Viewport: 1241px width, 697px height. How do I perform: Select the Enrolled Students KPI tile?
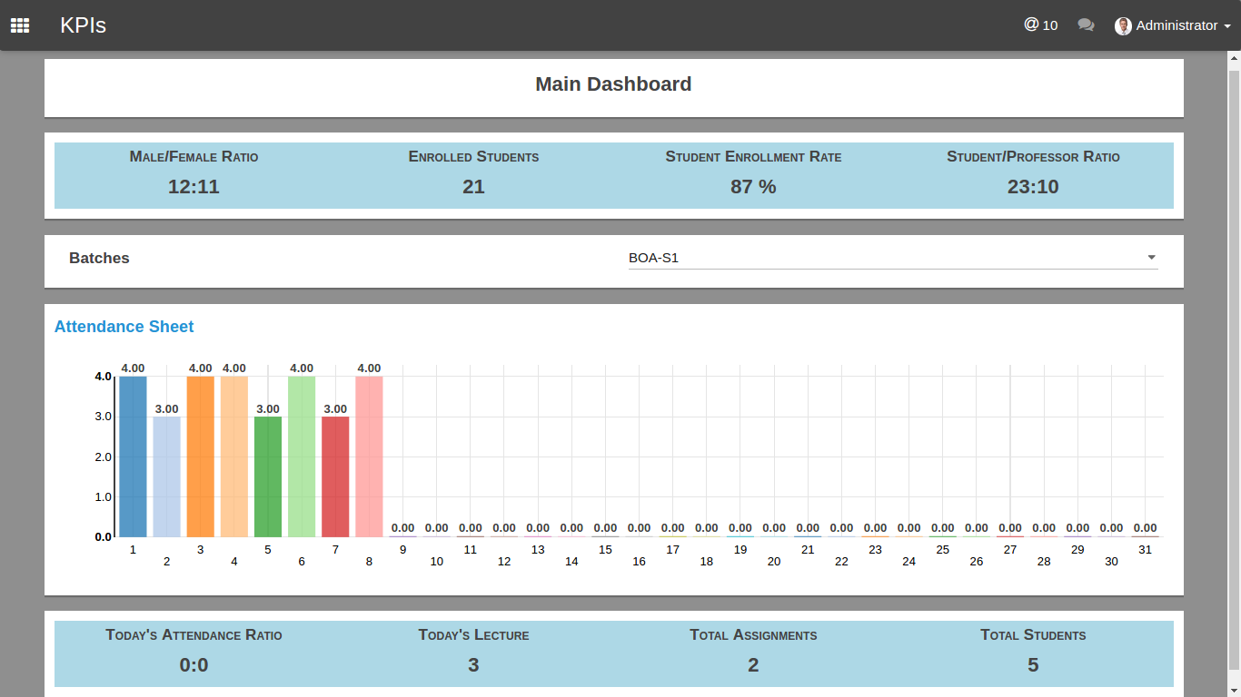(473, 175)
